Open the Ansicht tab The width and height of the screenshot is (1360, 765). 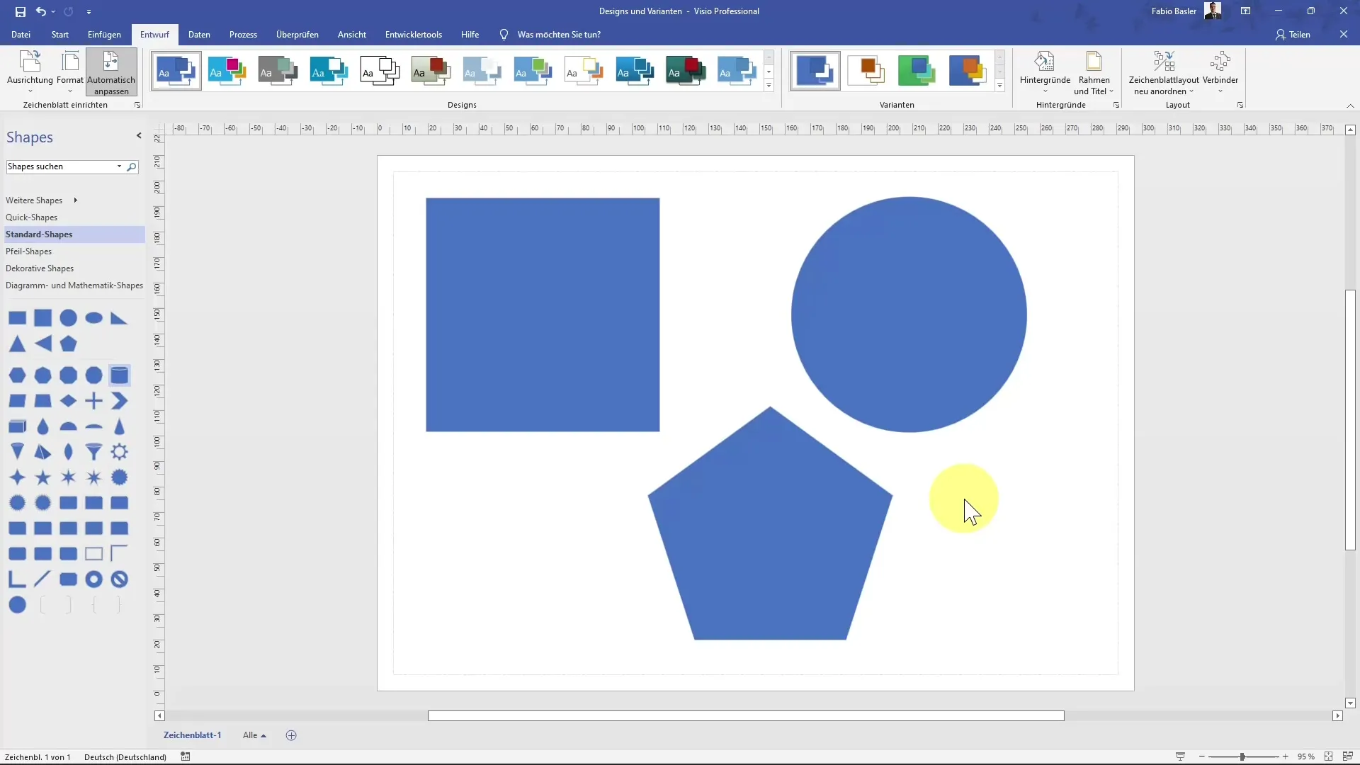pyautogui.click(x=352, y=35)
